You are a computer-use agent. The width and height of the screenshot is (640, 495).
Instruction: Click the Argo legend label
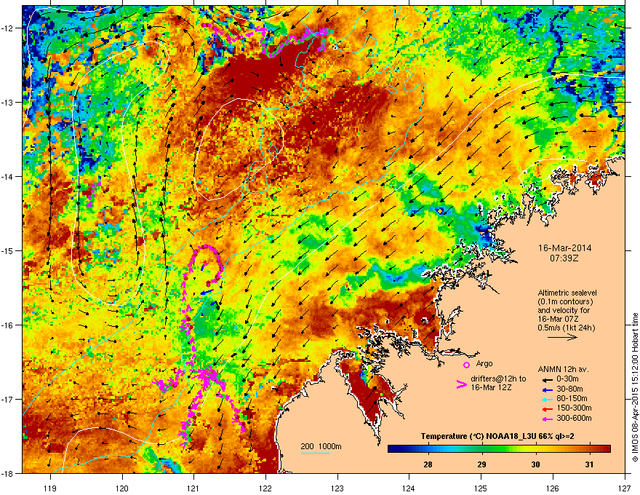coord(484,363)
